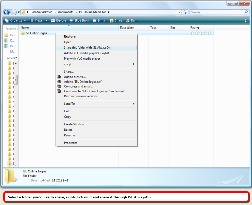252x205 pixels.
Task: Click E-mail in the toolbar
Action: coord(100,21)
